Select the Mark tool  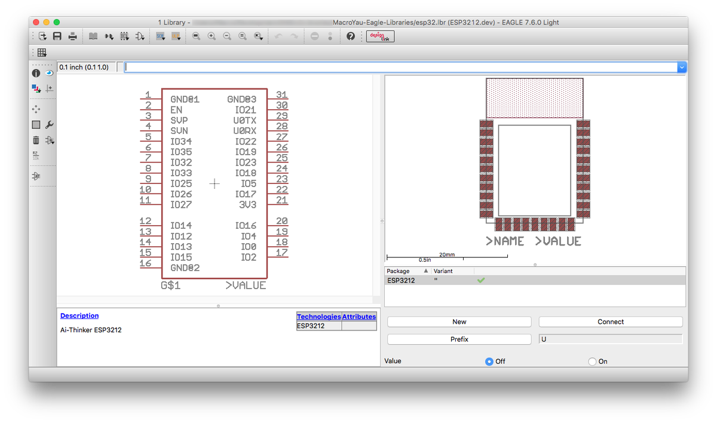tap(50, 88)
